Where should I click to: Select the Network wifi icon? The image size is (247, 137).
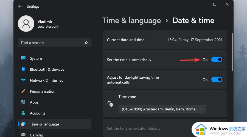(23, 80)
